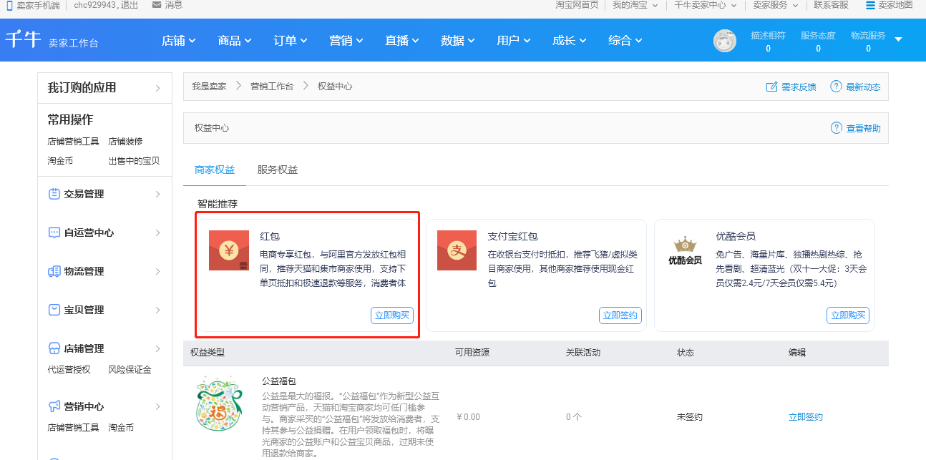Open the 综合 dropdown menu

coord(625,41)
